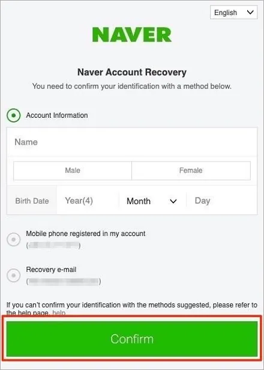
Task: Open the English language selector
Action: (233, 13)
